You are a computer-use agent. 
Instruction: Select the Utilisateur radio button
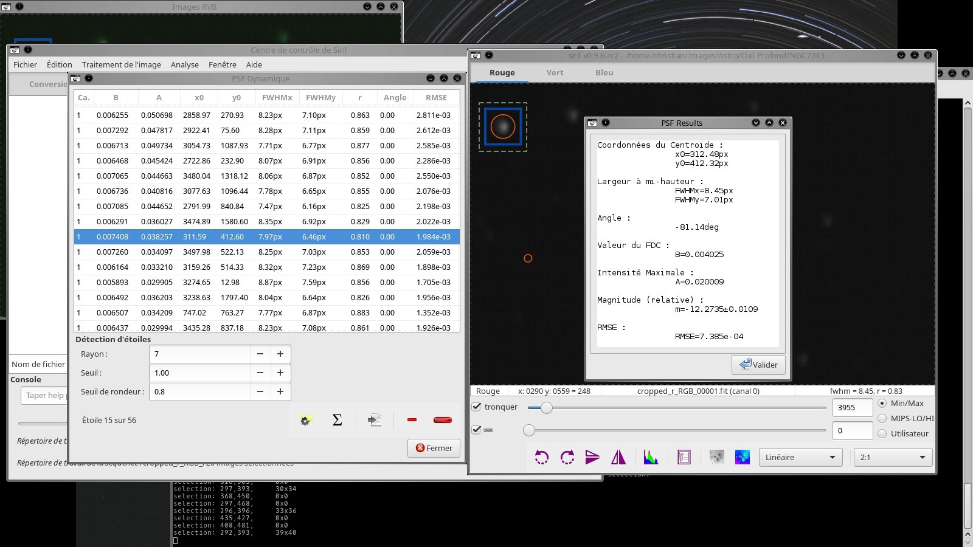tap(882, 433)
